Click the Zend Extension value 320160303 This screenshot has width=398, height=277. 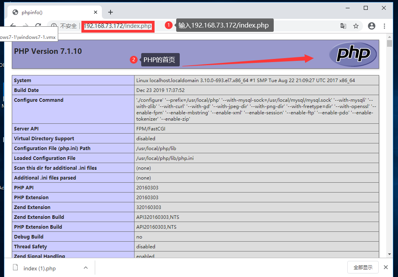click(x=149, y=207)
